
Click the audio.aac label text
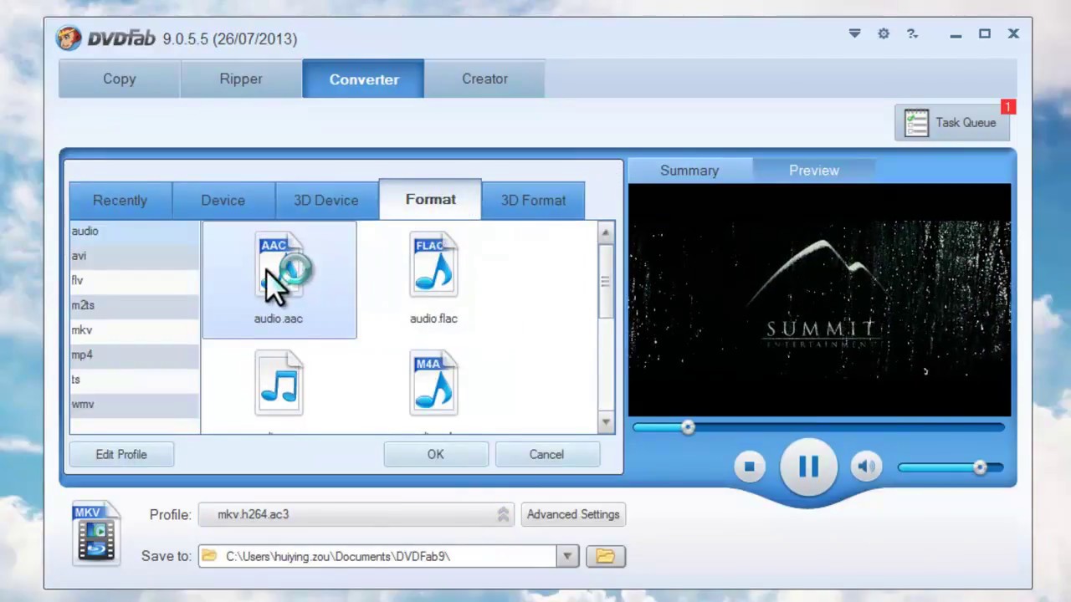pos(279,319)
